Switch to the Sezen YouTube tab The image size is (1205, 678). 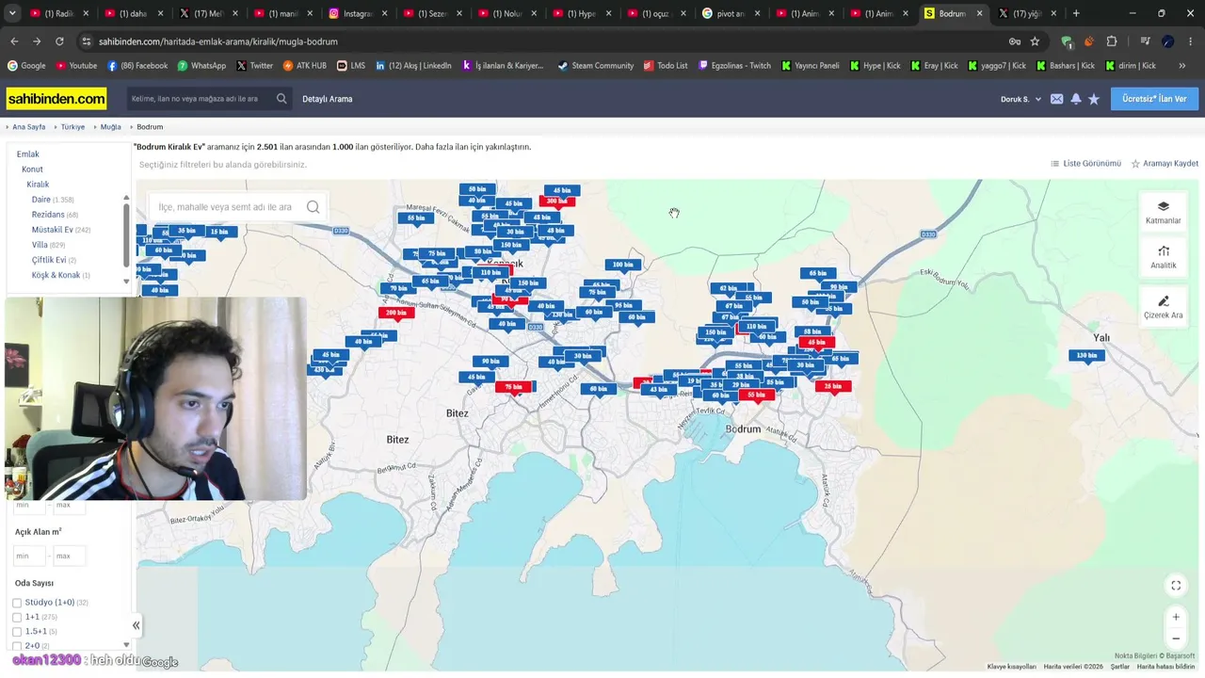coord(433,13)
